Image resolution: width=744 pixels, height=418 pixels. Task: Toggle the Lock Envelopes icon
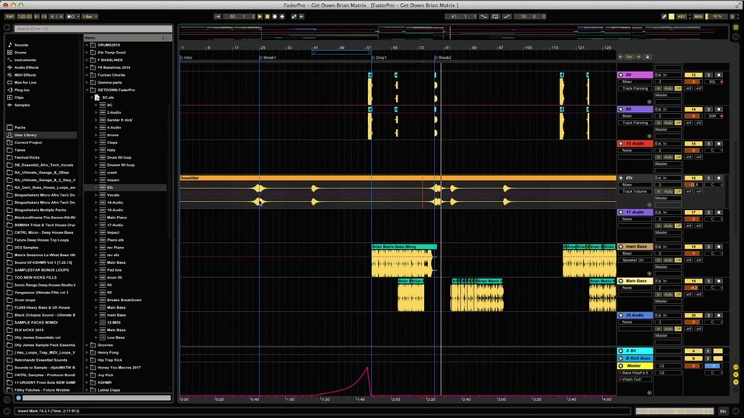[x=647, y=57]
